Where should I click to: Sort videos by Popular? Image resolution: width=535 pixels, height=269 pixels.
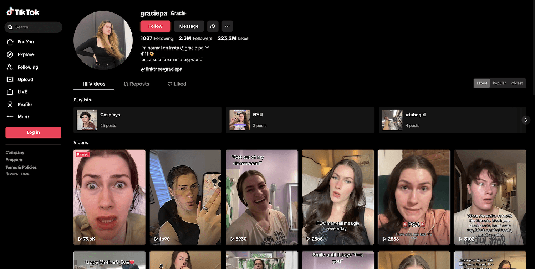pos(499,83)
